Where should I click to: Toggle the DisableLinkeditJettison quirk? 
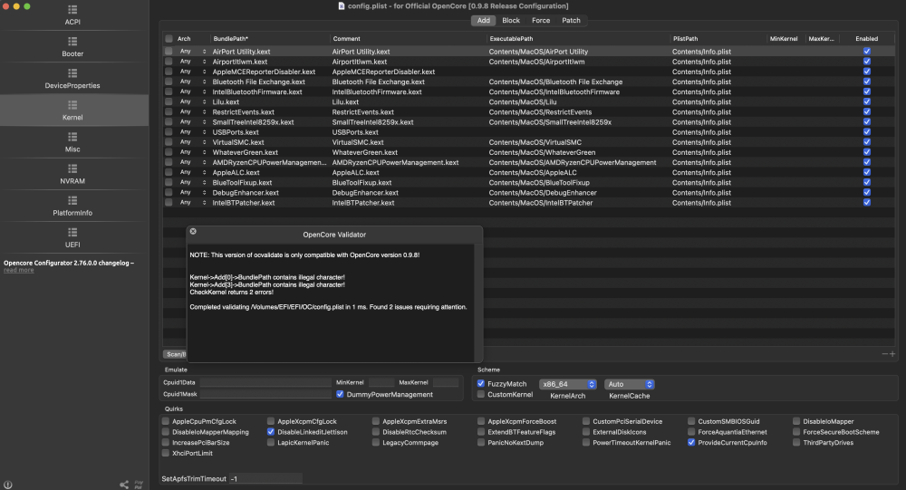pos(271,432)
